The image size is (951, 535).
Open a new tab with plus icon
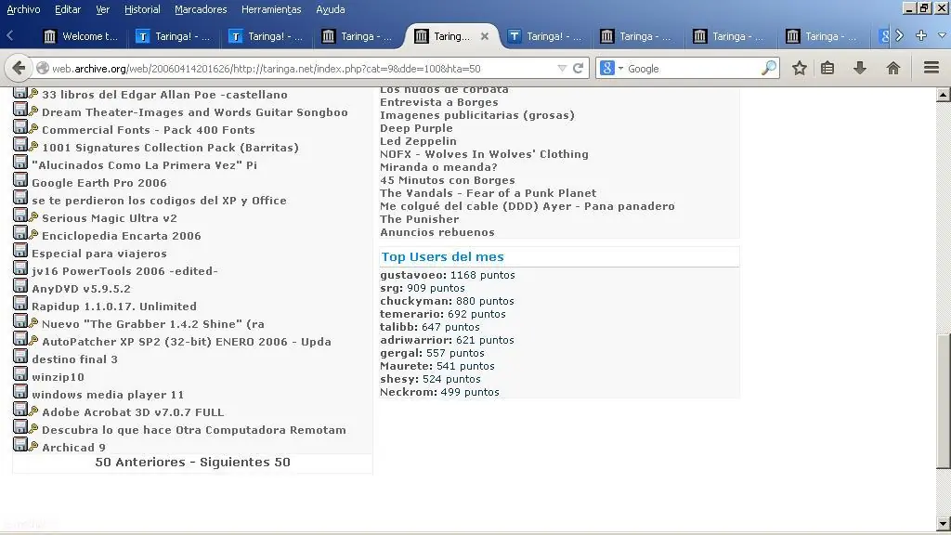point(920,36)
